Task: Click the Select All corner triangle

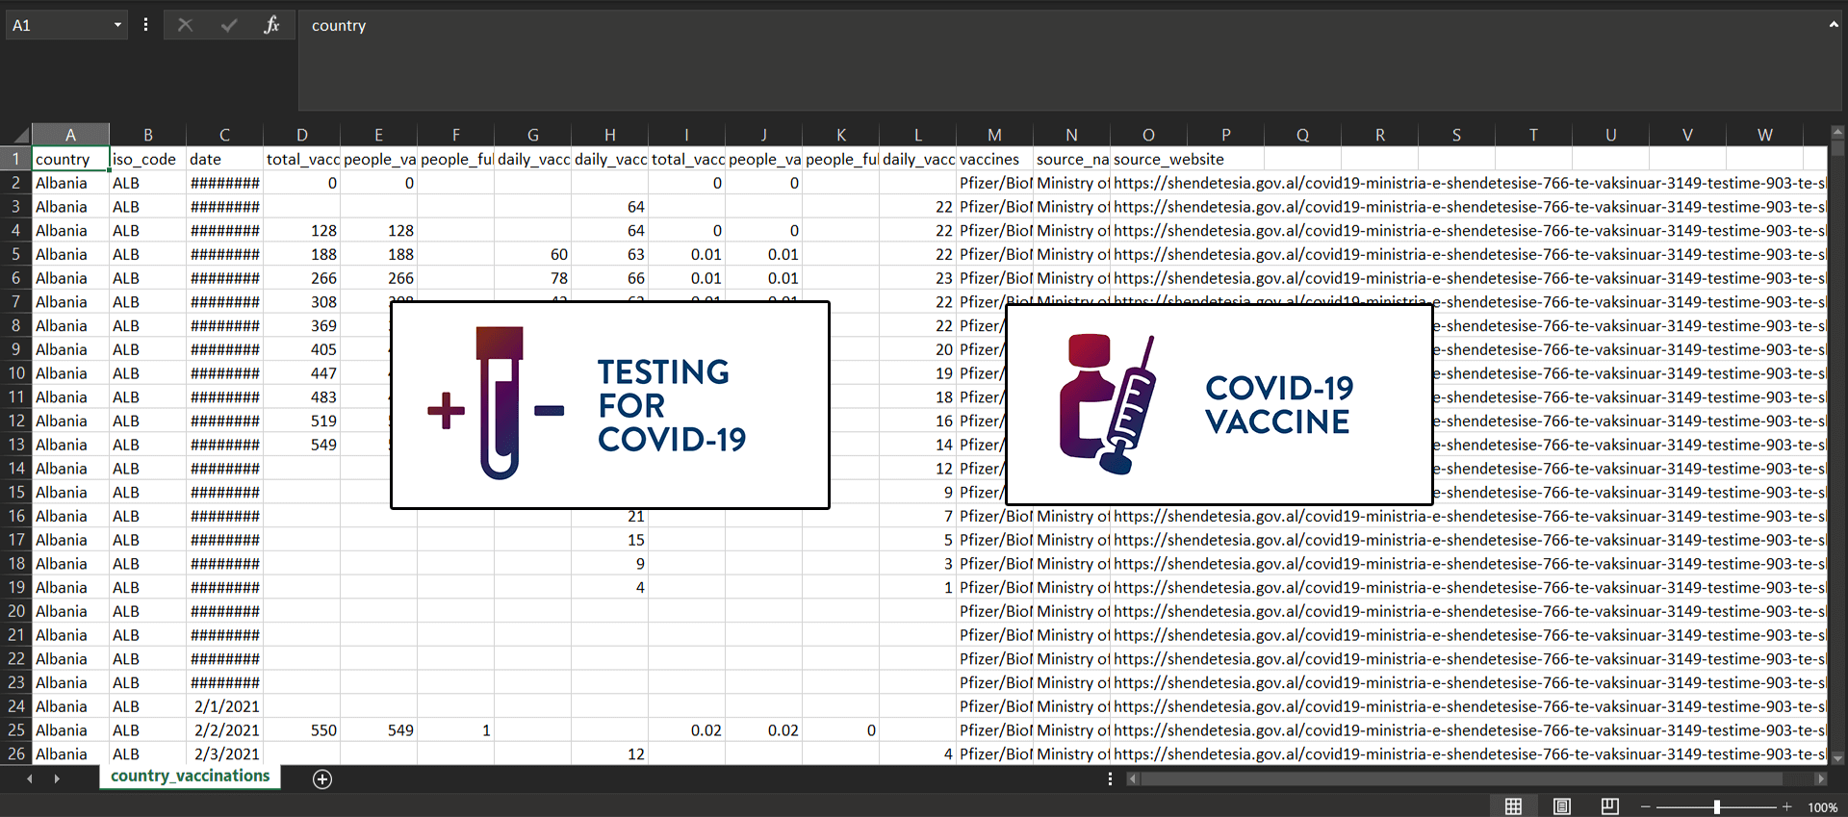Action: pyautogui.click(x=19, y=135)
